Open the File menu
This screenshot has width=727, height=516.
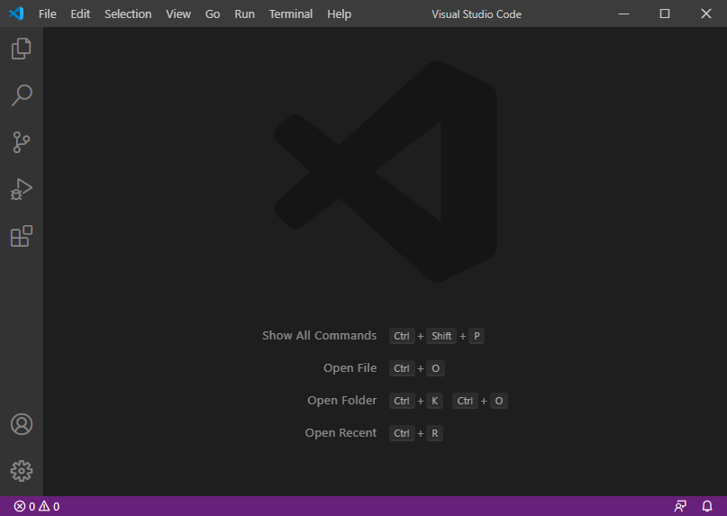tap(47, 14)
